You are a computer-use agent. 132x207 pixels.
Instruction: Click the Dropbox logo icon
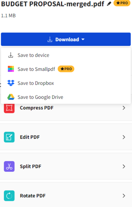coord(11,83)
